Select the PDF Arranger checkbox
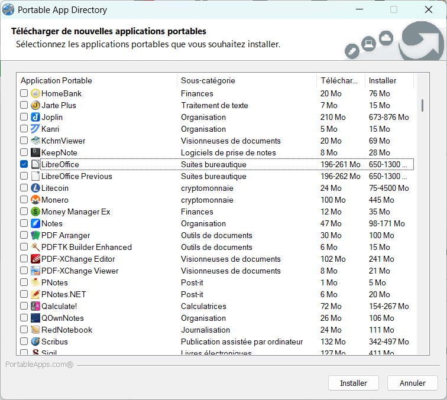447x400 pixels. (24, 235)
